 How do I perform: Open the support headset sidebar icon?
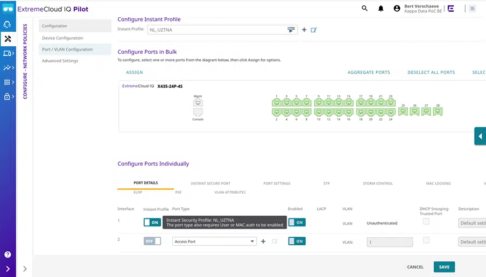click(7, 24)
